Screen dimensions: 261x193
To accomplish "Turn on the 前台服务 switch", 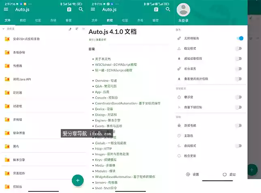I will coord(239,69).
